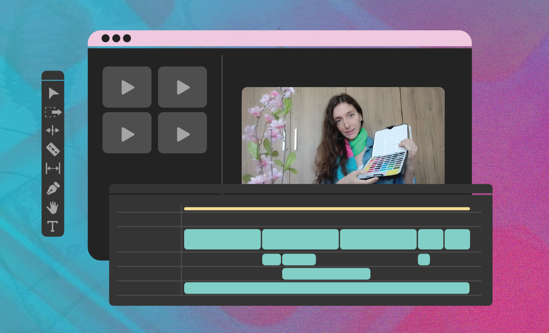Click the video preview of the woman with paint palette
This screenshot has width=549, height=333.
pos(343,135)
